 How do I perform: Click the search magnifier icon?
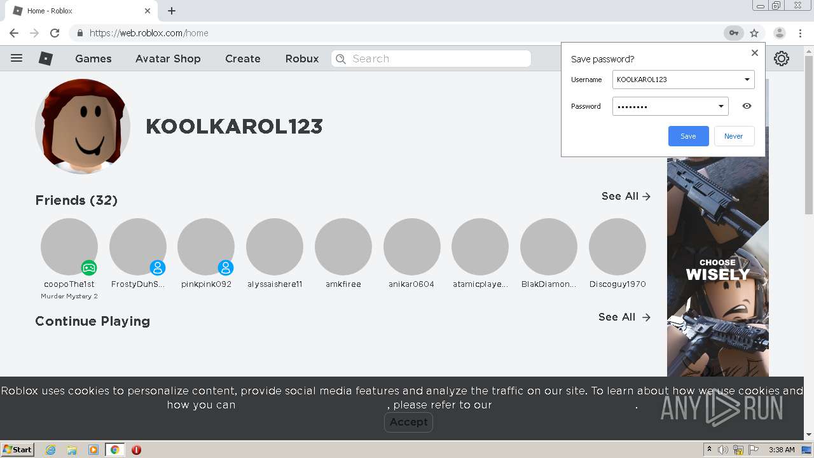coord(341,59)
